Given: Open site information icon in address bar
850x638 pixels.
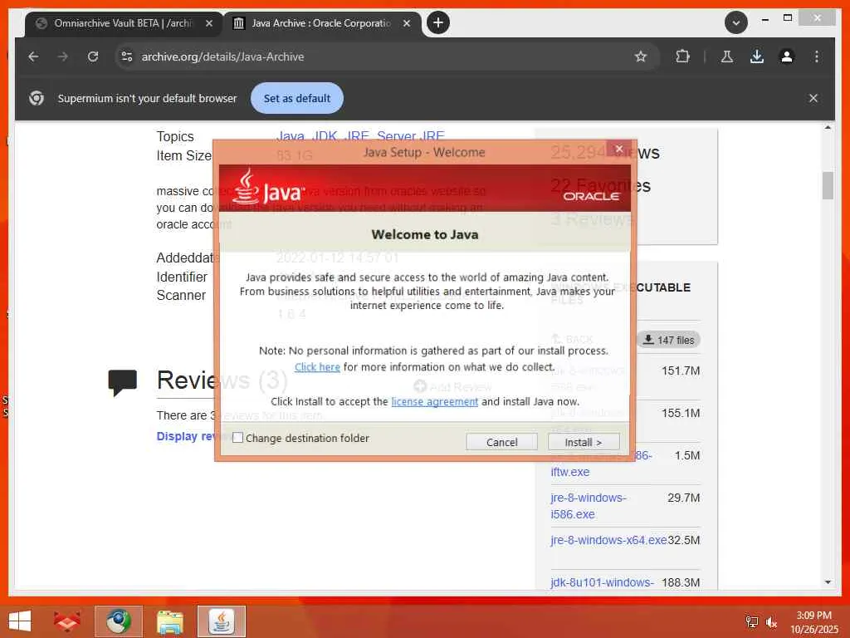Looking at the screenshot, I should pyautogui.click(x=127, y=56).
